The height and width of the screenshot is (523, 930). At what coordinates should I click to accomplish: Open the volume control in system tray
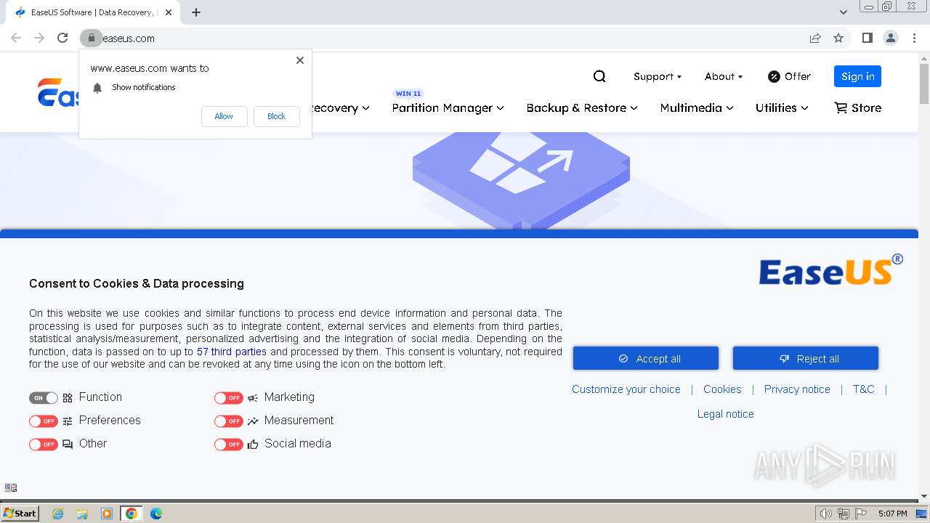[825, 514]
